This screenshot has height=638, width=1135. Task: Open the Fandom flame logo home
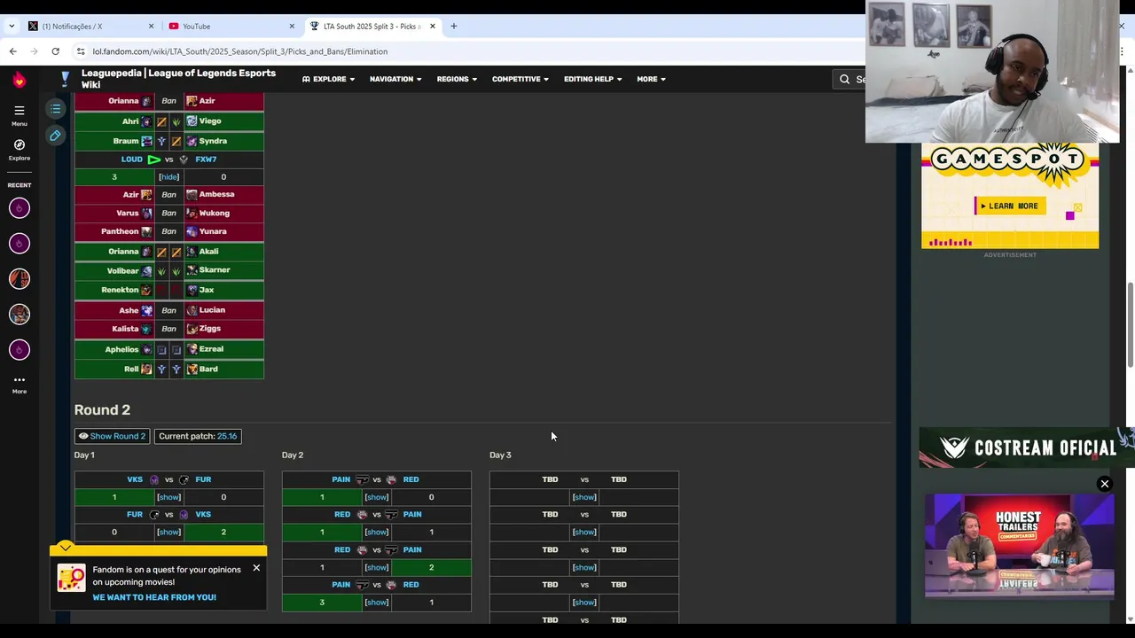(x=19, y=80)
